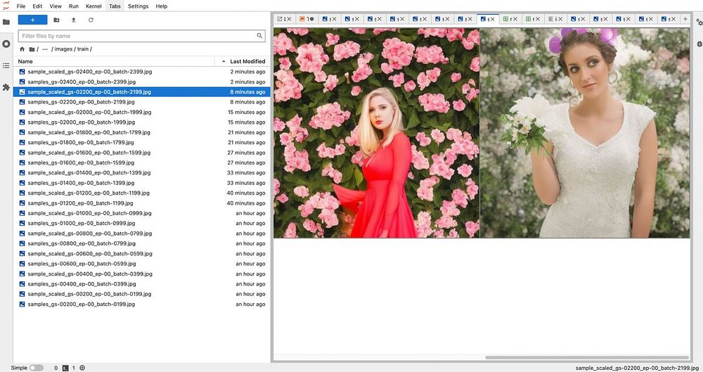This screenshot has width=703, height=372.
Task: Add a new tab with plus button
Action: pos(685,19)
